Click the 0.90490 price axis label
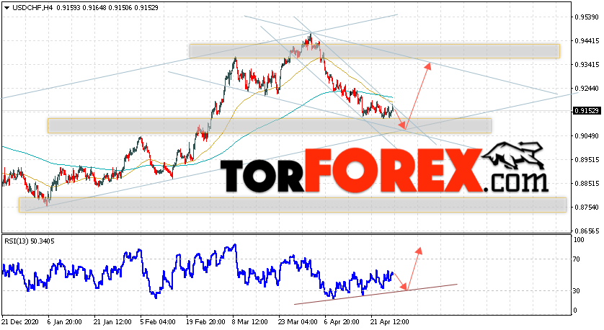604x330 pixels. (587, 136)
